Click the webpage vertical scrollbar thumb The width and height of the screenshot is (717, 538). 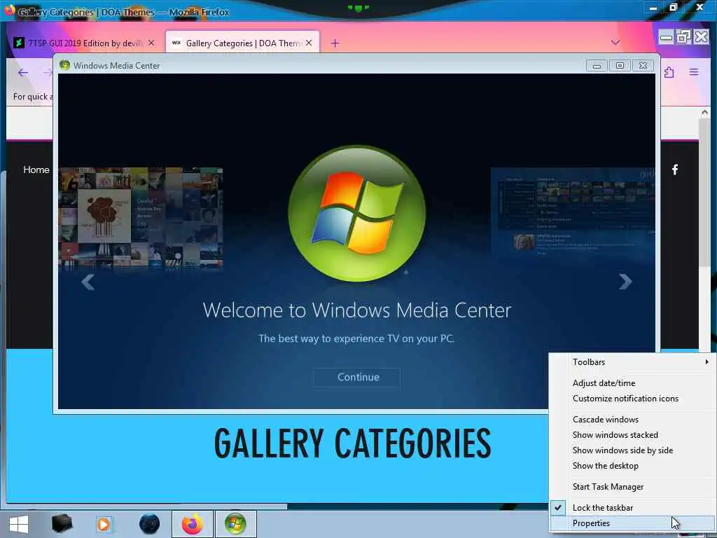coord(704,192)
